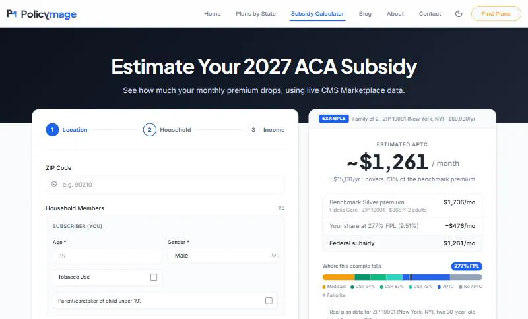
Task: Select the Subsidy Calculator nav tab
Action: (317, 14)
